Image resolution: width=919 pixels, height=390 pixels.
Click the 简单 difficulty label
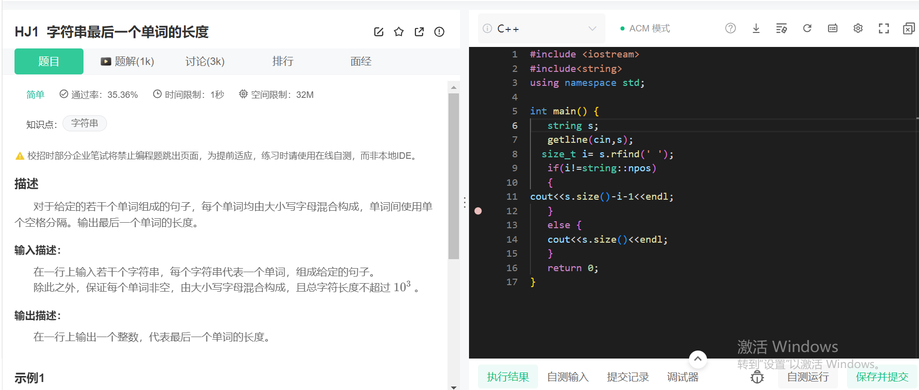[x=35, y=95]
